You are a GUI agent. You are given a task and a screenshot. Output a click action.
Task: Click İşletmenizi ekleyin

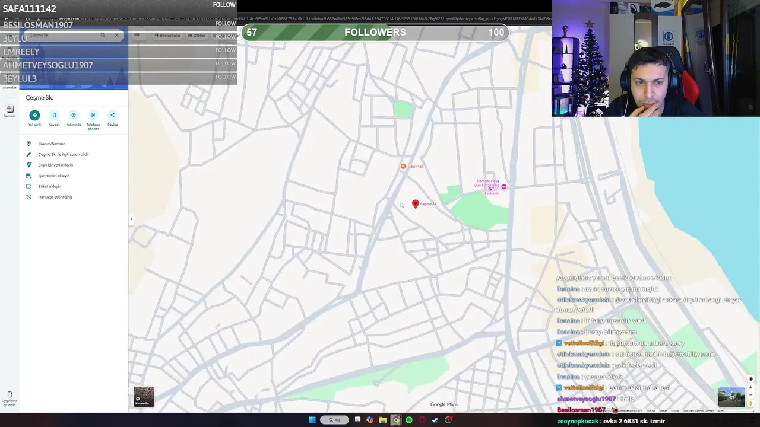click(53, 176)
